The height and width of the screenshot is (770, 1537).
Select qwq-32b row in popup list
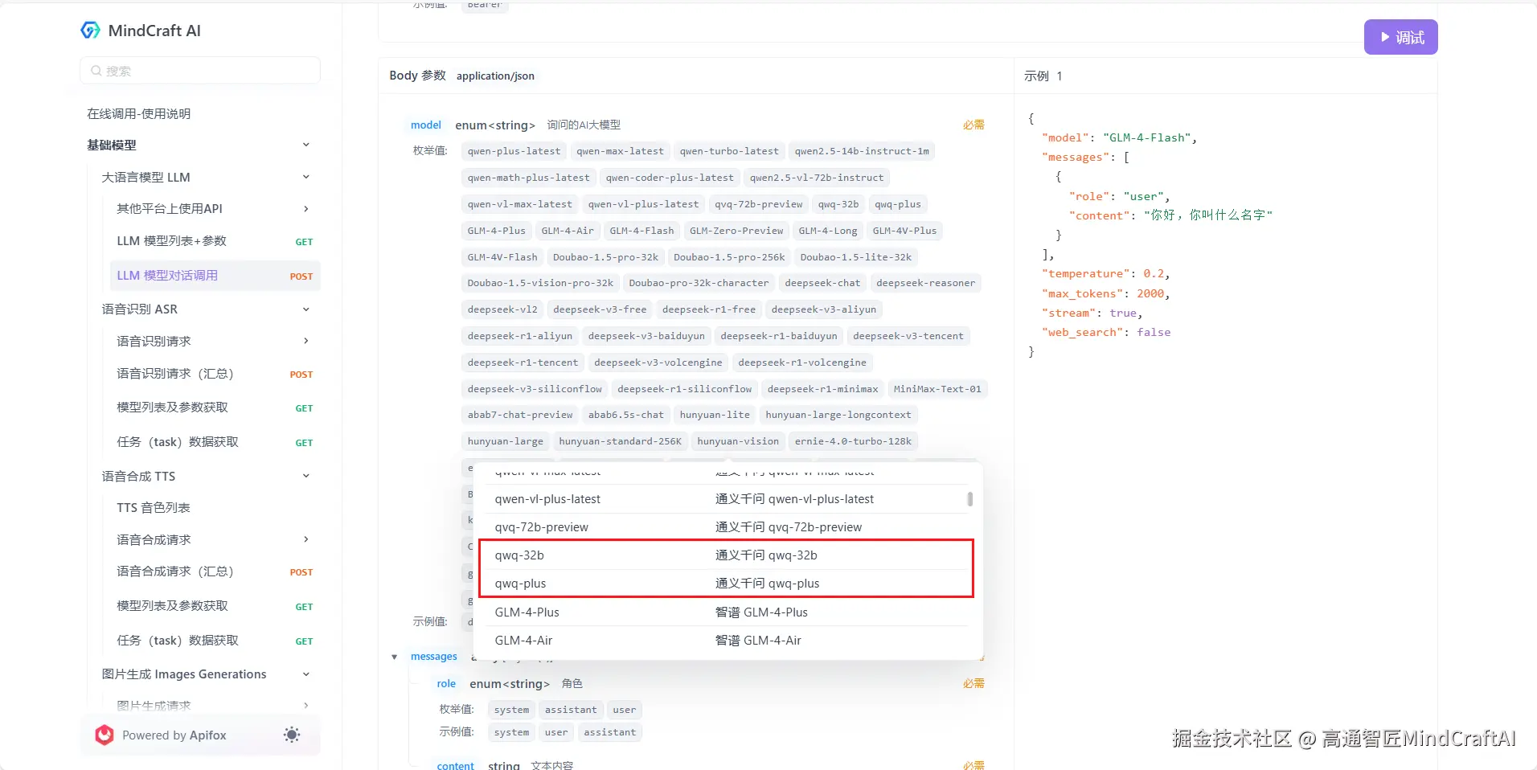726,555
